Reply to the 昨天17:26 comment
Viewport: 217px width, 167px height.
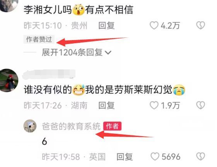[106, 105]
